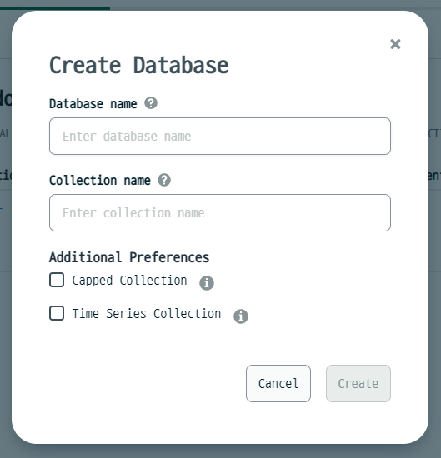Screen dimensions: 441x458
Task: Click the Collection name label
Action: pyautogui.click(x=100, y=180)
